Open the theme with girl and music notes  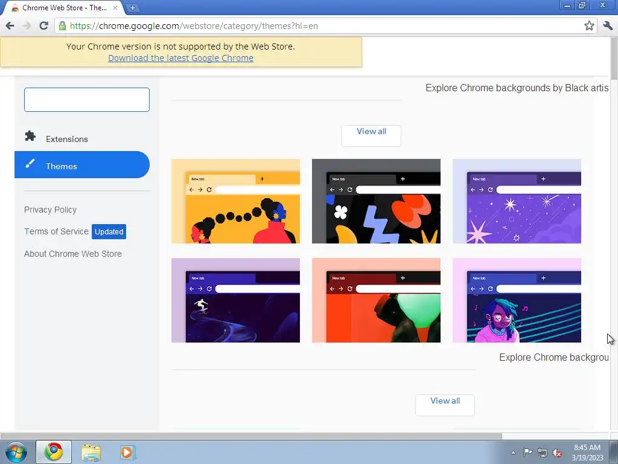[x=517, y=300]
